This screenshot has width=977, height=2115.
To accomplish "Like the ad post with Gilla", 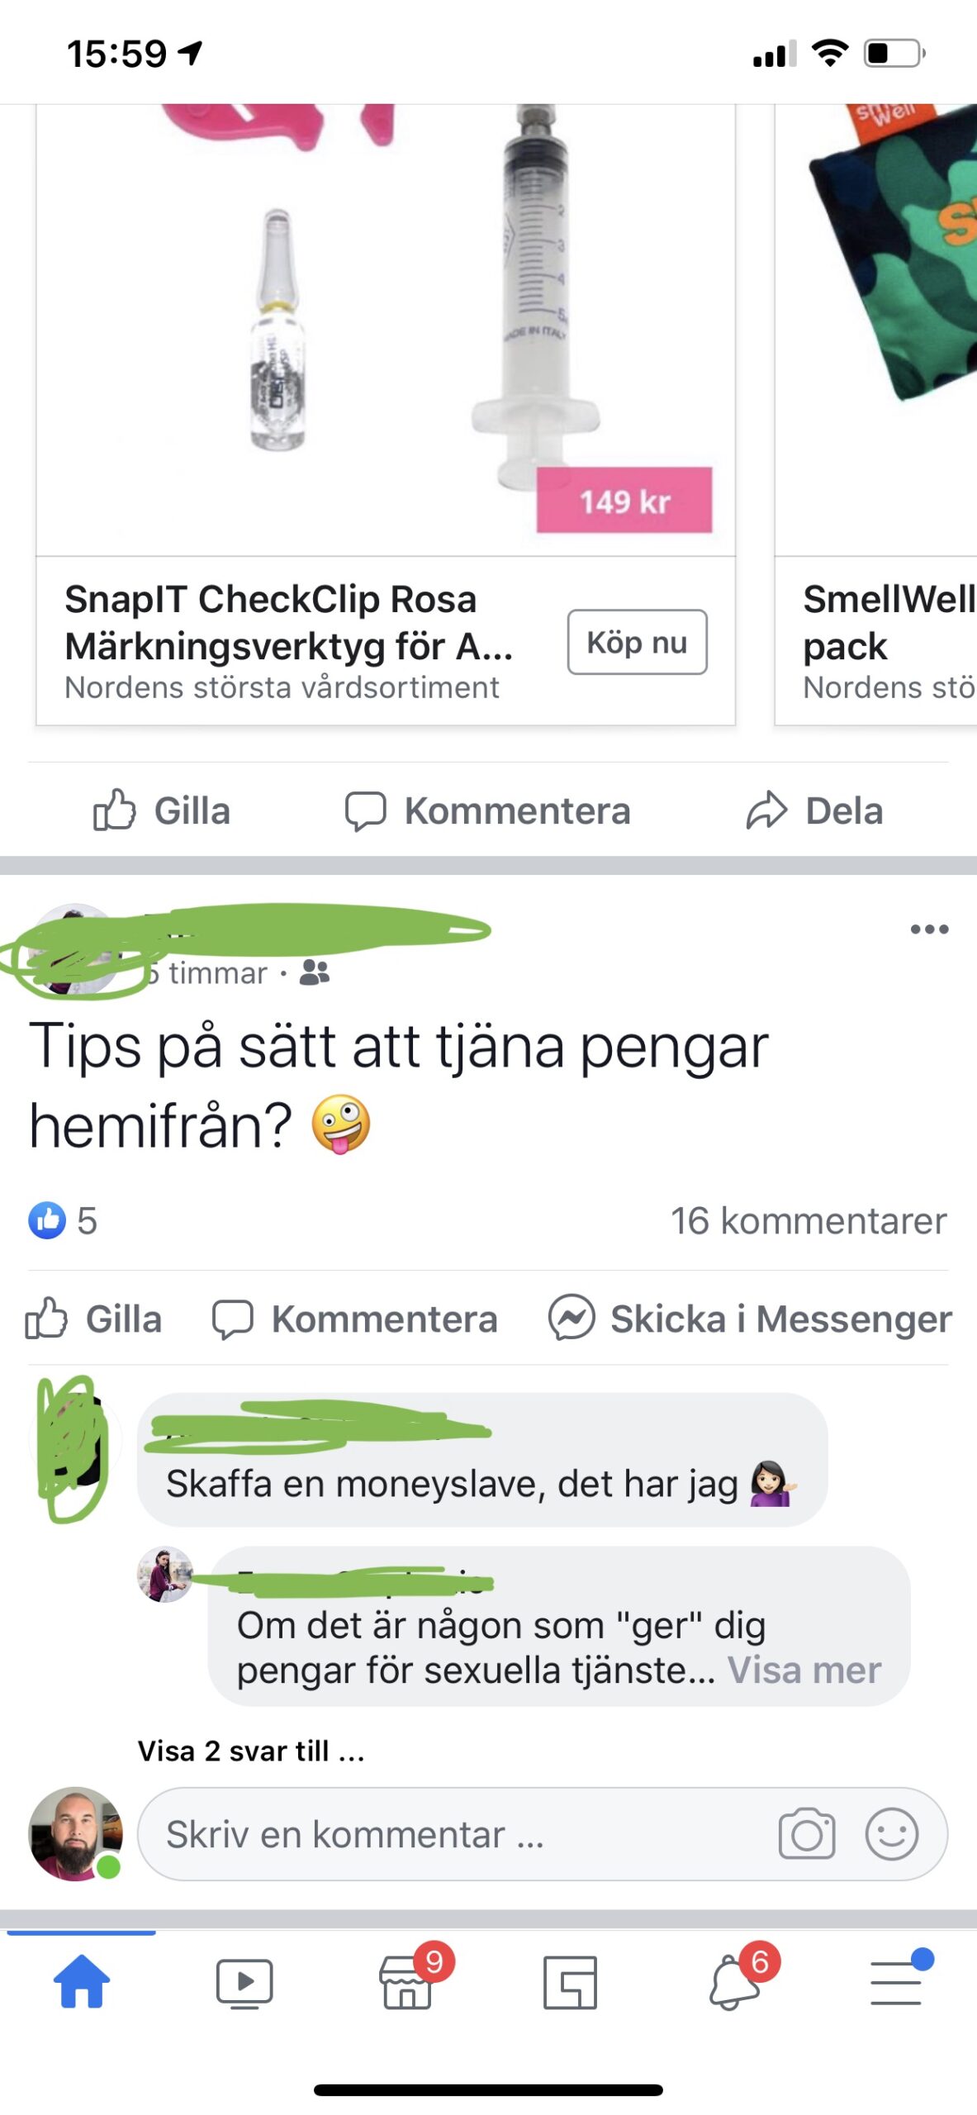I will click(161, 810).
